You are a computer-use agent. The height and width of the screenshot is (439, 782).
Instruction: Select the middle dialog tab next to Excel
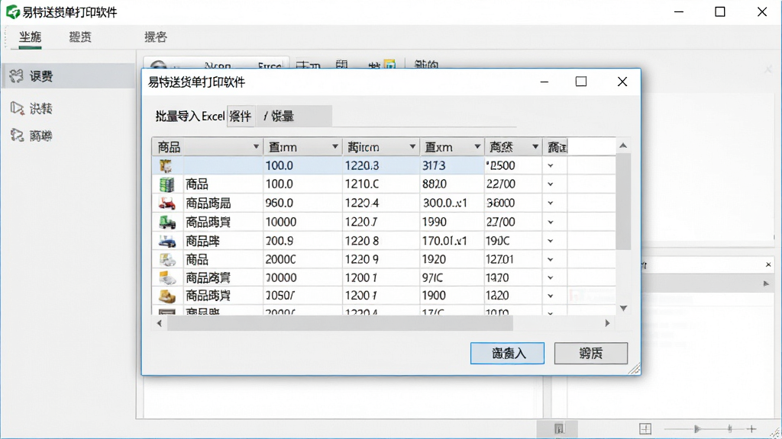pyautogui.click(x=241, y=117)
